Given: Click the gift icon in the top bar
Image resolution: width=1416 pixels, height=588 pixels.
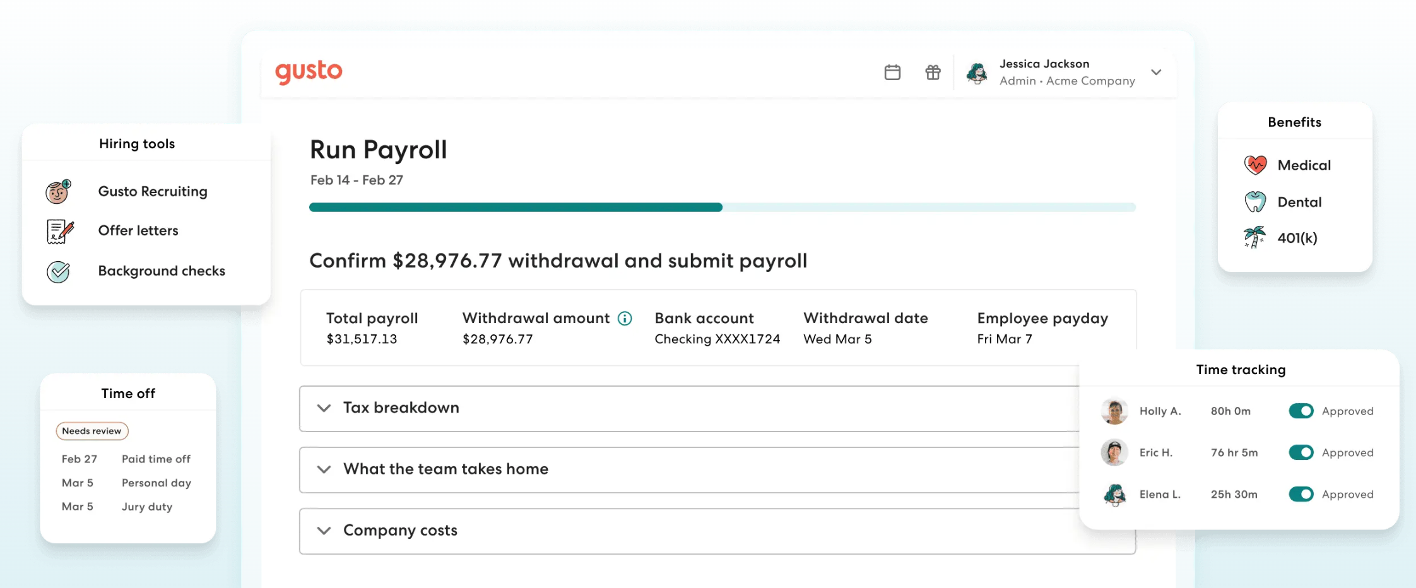Looking at the screenshot, I should (x=933, y=72).
